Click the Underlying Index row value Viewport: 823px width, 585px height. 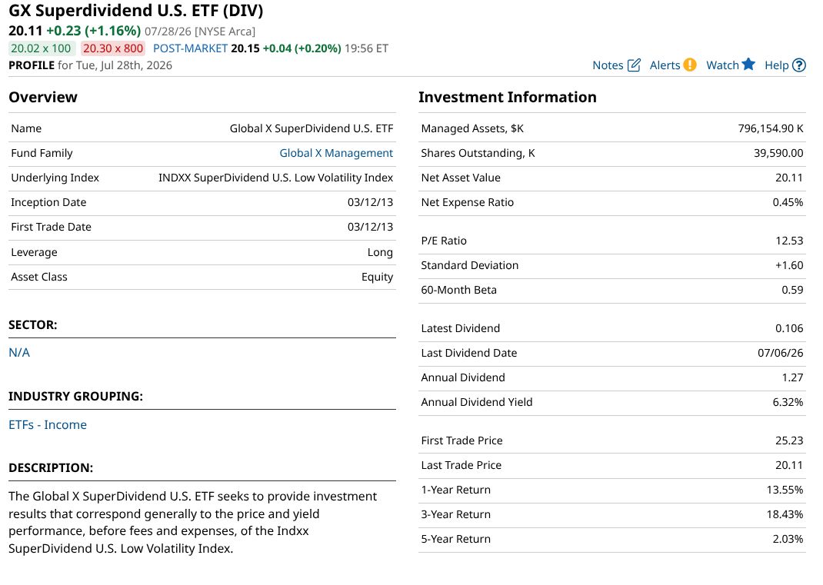click(x=275, y=178)
